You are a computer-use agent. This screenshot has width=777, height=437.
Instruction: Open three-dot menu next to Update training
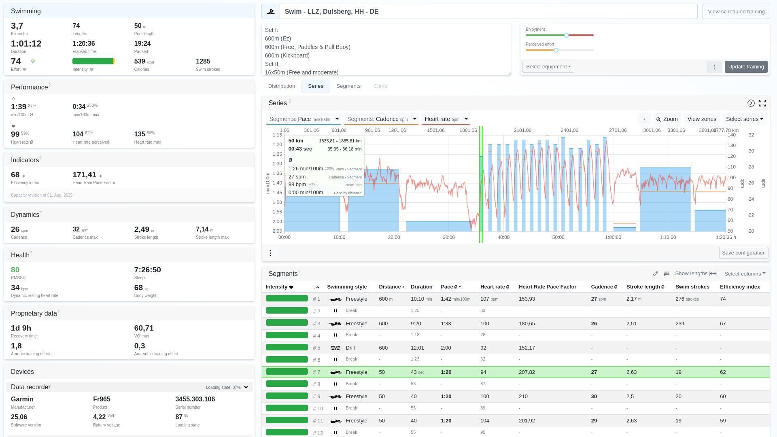[714, 67]
